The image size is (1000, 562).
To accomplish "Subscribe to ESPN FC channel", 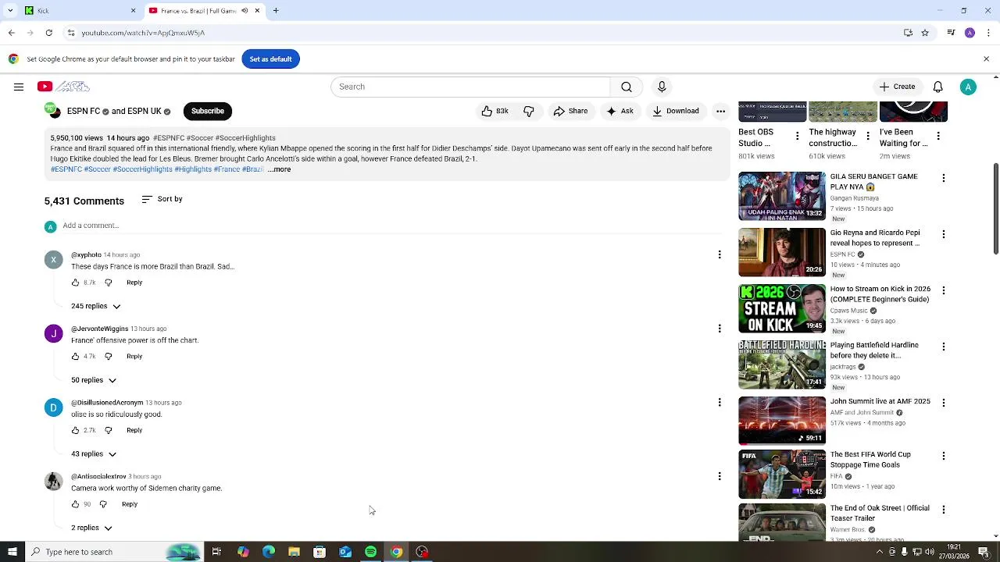I will pyautogui.click(x=208, y=111).
